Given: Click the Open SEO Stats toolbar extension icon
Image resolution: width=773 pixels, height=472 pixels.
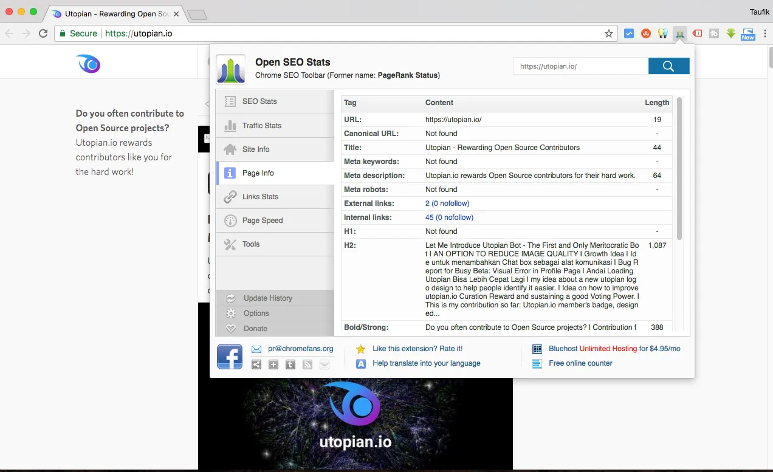Looking at the screenshot, I should [680, 33].
